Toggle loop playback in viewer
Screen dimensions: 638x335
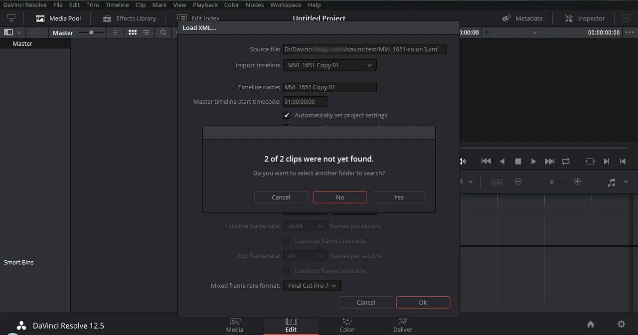click(x=566, y=161)
